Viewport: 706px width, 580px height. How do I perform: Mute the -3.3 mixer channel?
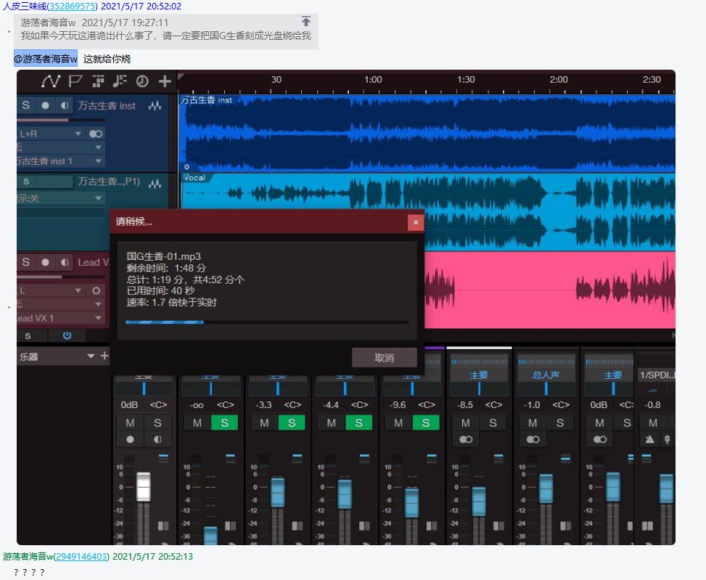click(x=264, y=423)
